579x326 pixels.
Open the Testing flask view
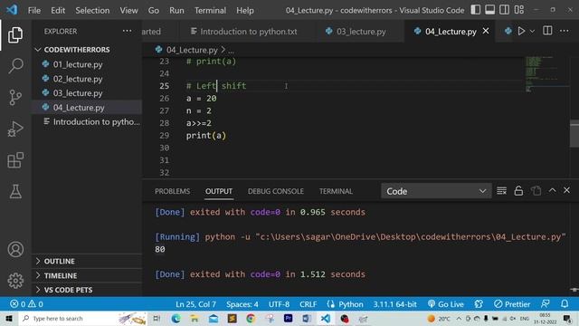pyautogui.click(x=15, y=191)
